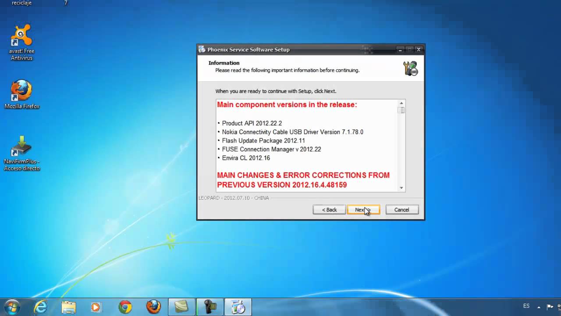Open the Action Center flag tray icon
The image size is (561, 316).
point(550,307)
